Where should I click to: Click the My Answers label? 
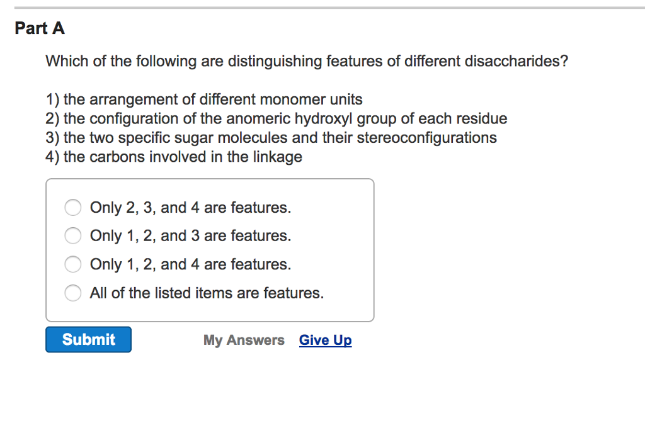[x=244, y=340]
